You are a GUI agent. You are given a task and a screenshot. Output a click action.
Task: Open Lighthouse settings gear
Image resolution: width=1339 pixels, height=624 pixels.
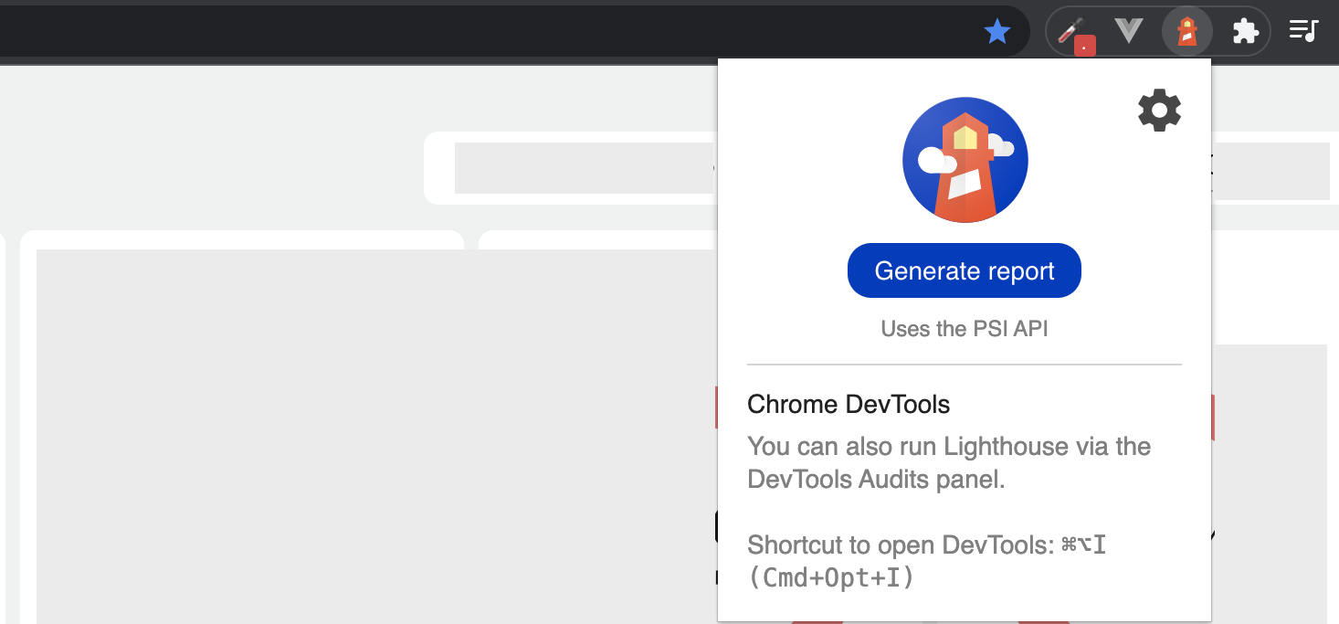(x=1159, y=111)
